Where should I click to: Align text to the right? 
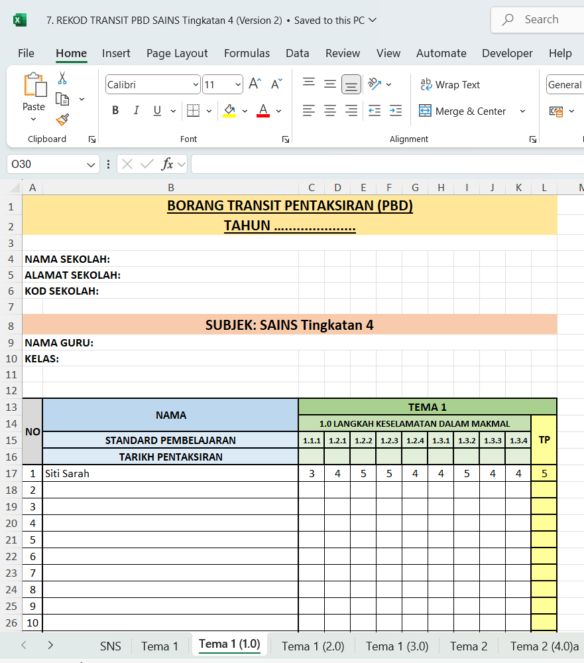click(x=351, y=111)
